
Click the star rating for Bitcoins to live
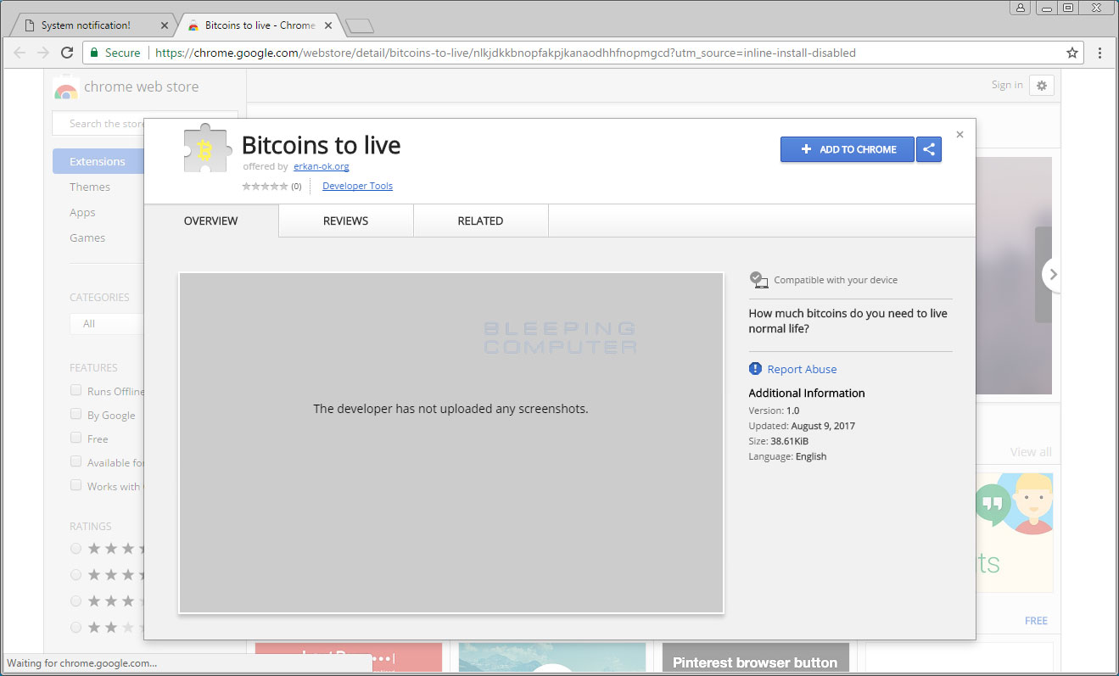[265, 186]
